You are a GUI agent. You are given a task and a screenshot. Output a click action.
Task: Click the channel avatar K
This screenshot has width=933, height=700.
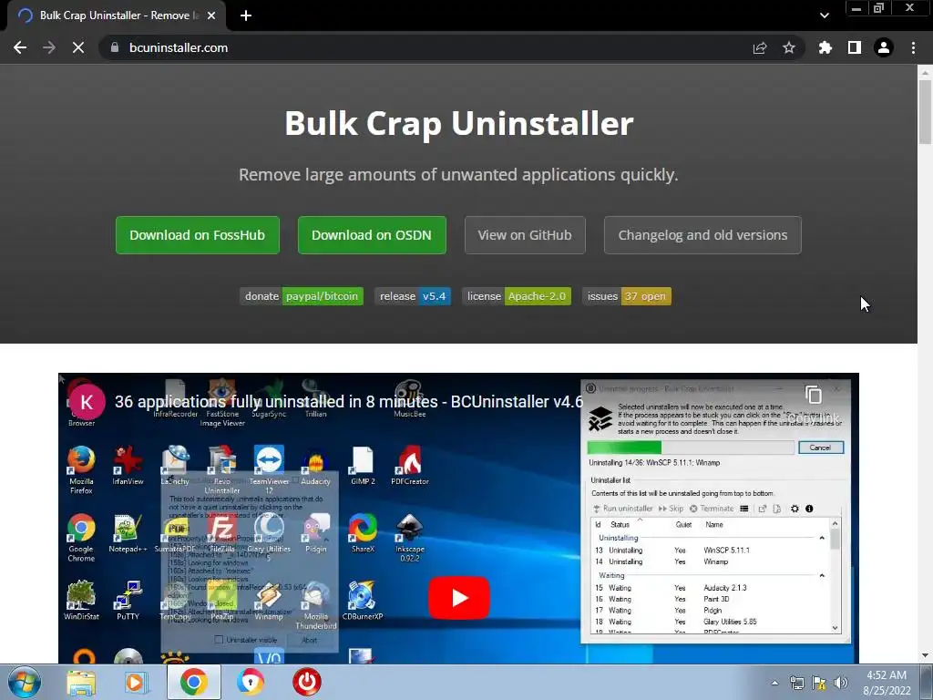click(x=87, y=402)
